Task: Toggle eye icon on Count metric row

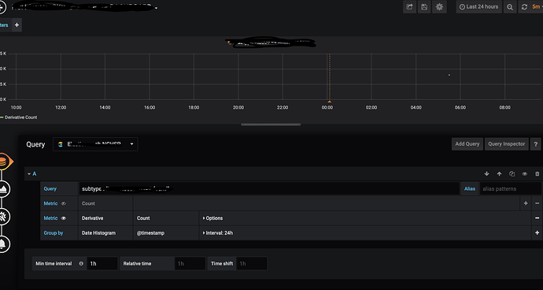Action: [x=64, y=203]
